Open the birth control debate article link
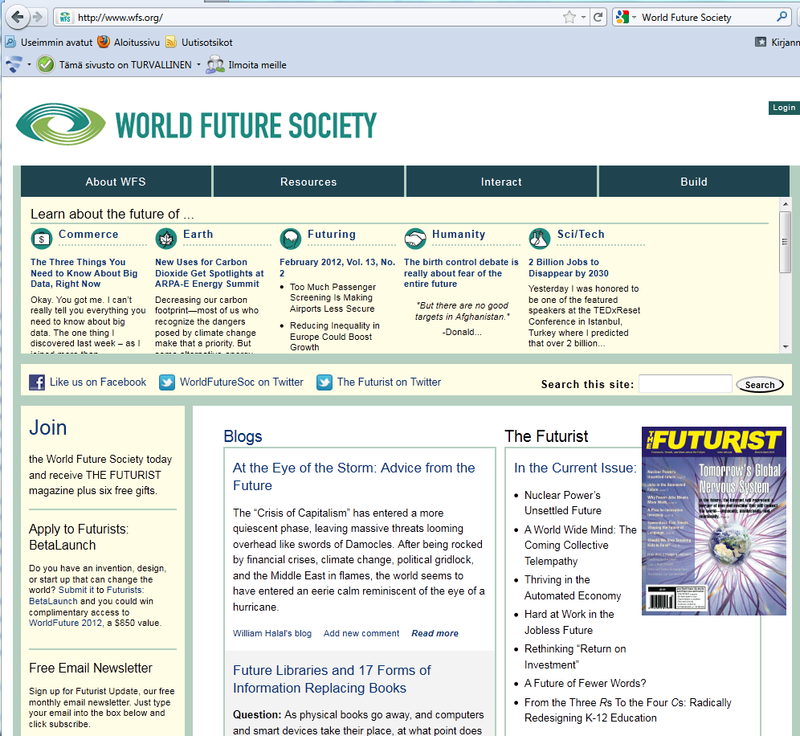The image size is (800, 736). 461,273
